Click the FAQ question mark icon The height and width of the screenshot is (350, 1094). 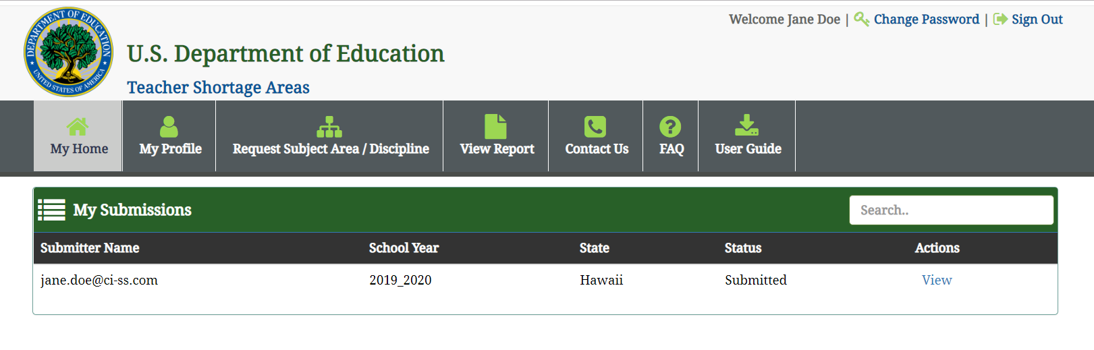pyautogui.click(x=670, y=127)
